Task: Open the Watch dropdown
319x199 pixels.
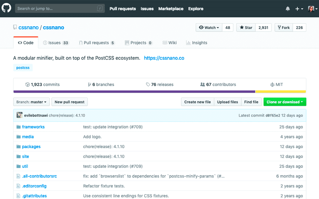Action: (x=209, y=27)
